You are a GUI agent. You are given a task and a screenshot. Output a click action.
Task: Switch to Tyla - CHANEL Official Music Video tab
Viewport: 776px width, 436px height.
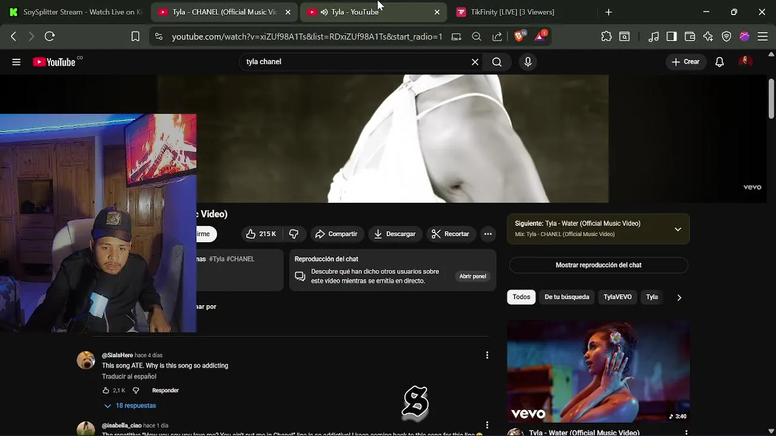point(224,12)
